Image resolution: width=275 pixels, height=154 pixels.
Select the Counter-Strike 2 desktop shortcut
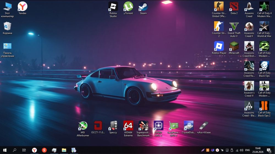coord(219,29)
